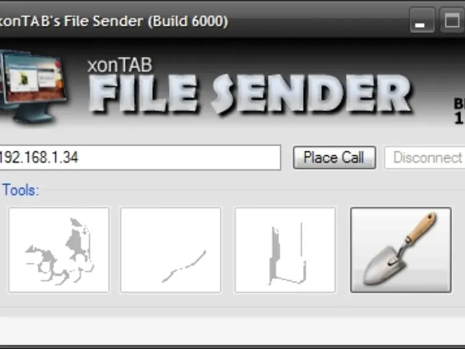Click the grayed-out Disconnect button
The width and height of the screenshot is (465, 349).
click(x=425, y=158)
